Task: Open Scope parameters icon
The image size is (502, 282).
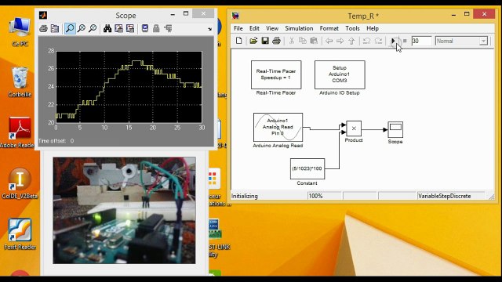Action: click(x=55, y=29)
